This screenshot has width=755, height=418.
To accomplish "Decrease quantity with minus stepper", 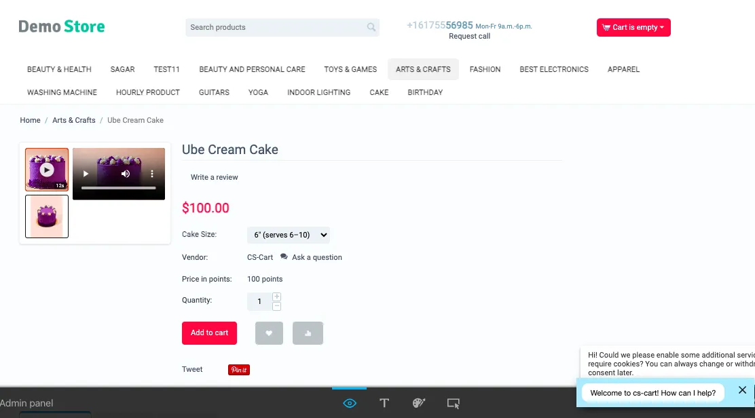I will (x=276, y=307).
